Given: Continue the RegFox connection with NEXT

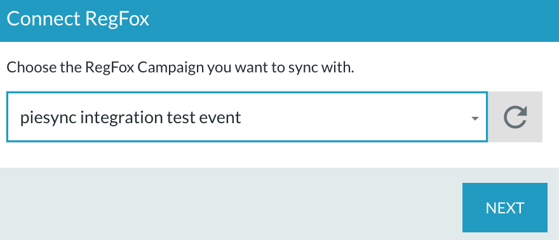Looking at the screenshot, I should pyautogui.click(x=505, y=208).
